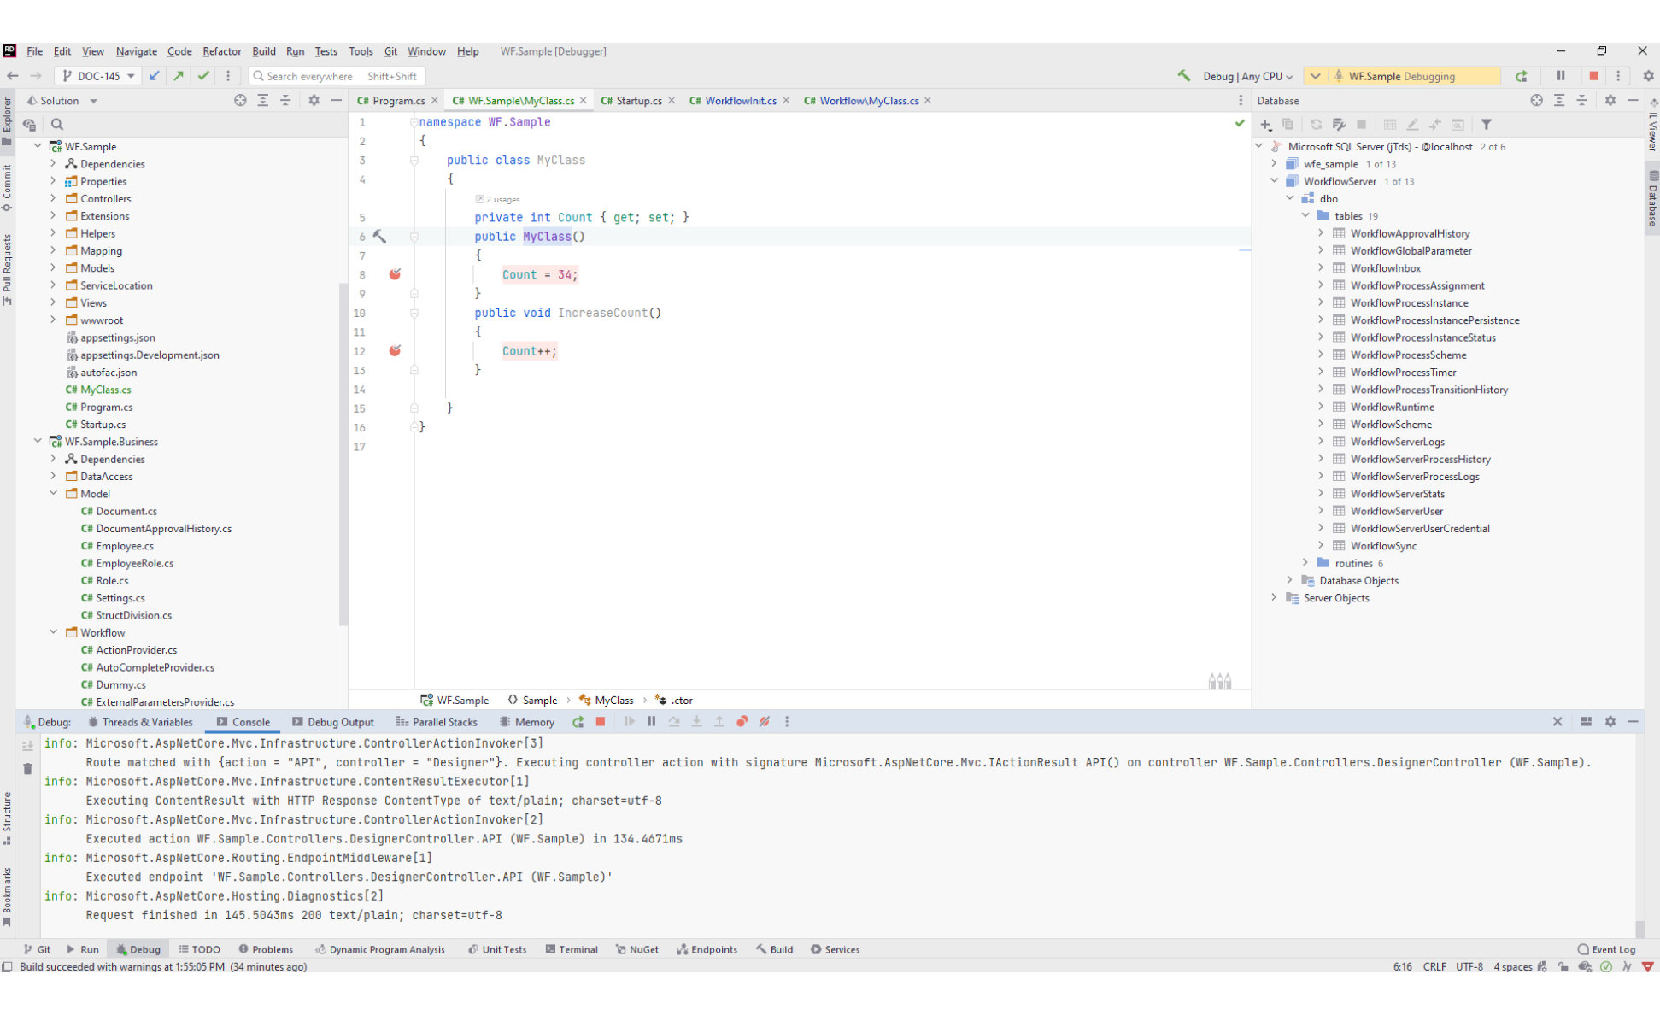Open the Threads & Variables tab

(x=141, y=722)
